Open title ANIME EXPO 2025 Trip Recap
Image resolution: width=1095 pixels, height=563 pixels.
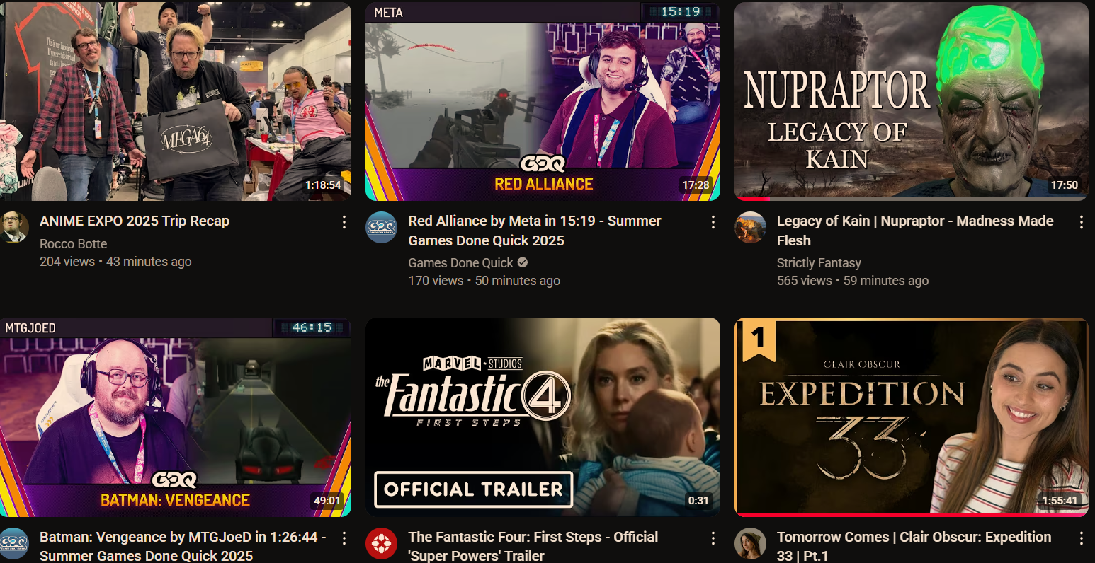pyautogui.click(x=135, y=221)
